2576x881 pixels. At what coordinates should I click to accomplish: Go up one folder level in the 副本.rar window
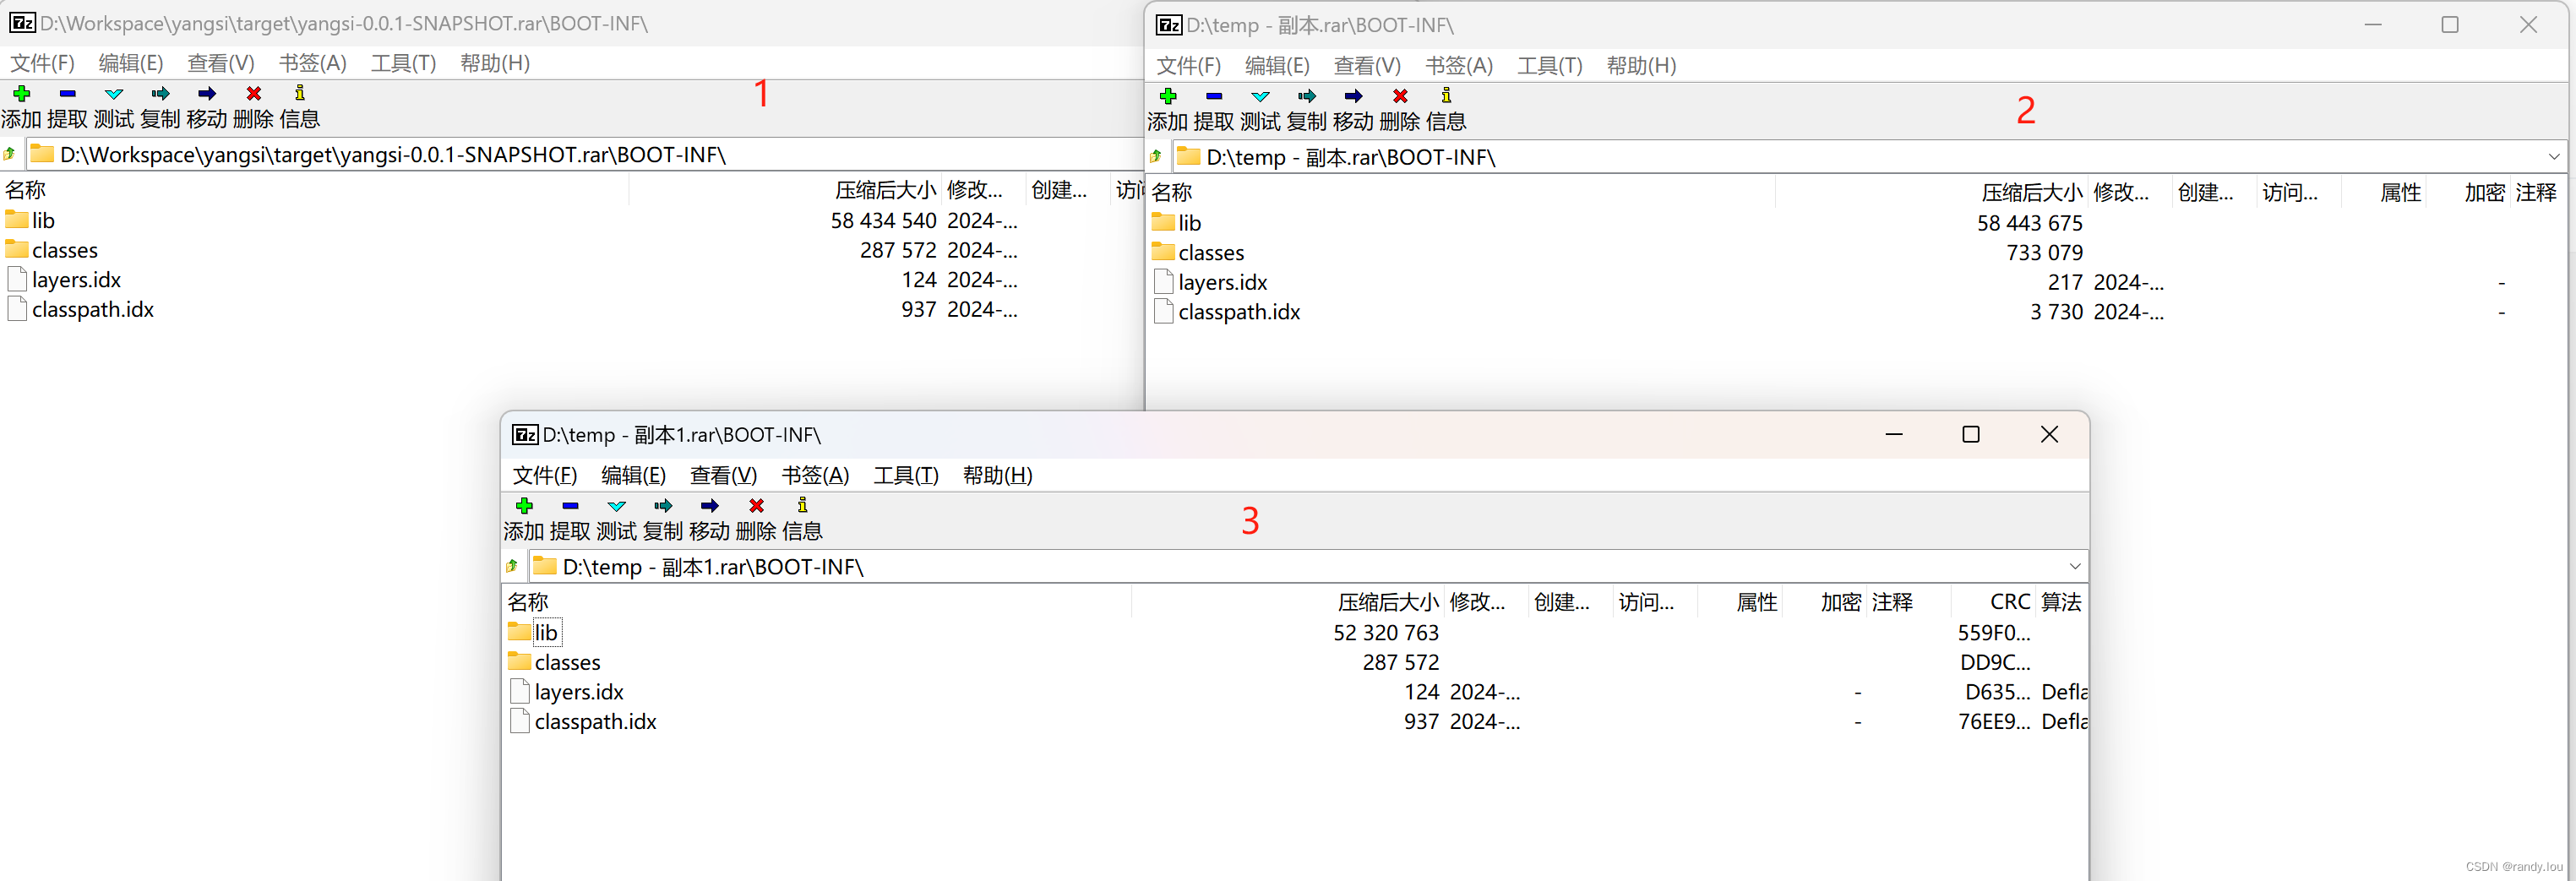(1157, 157)
